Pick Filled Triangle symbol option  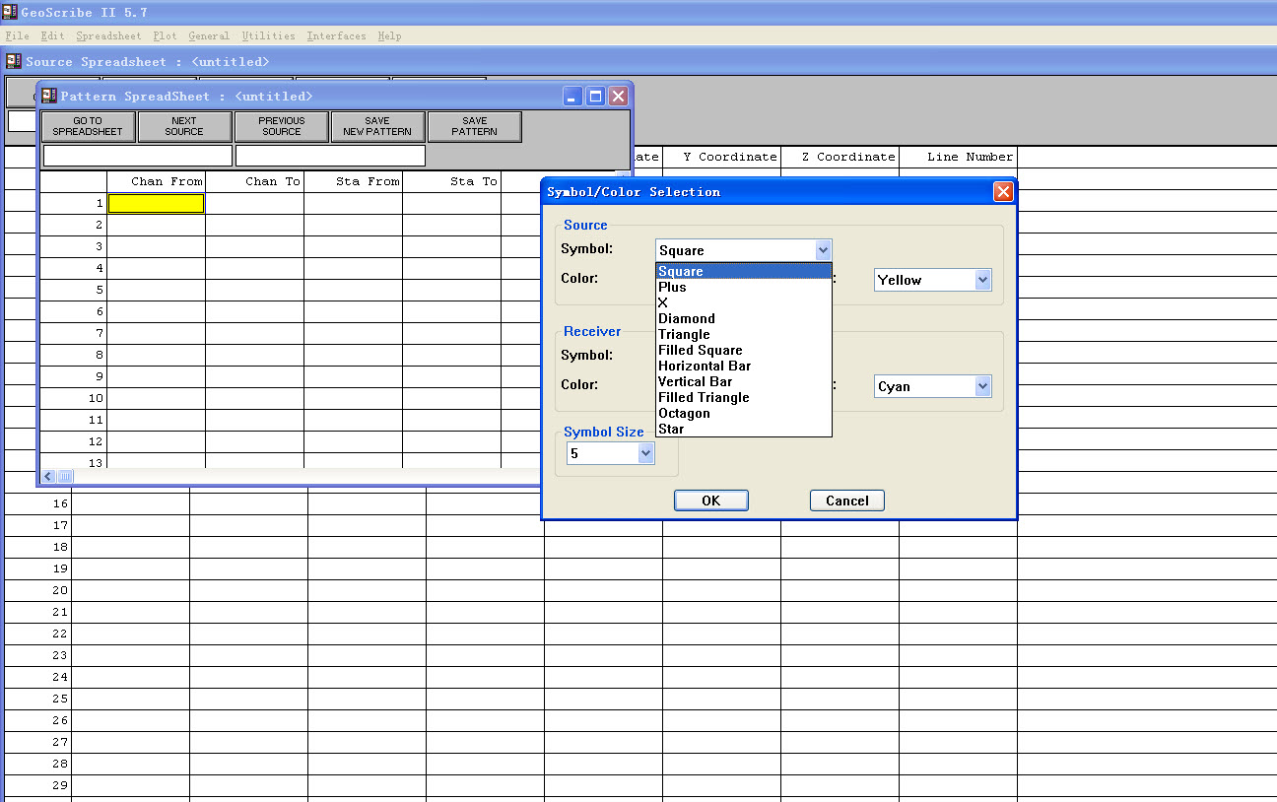pos(744,397)
